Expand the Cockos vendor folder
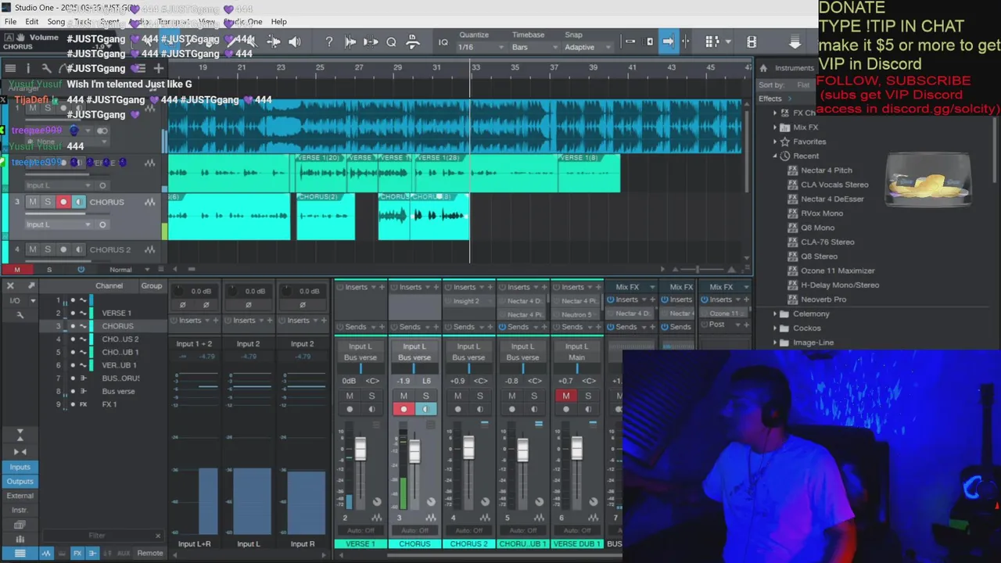The image size is (1001, 563). (775, 328)
